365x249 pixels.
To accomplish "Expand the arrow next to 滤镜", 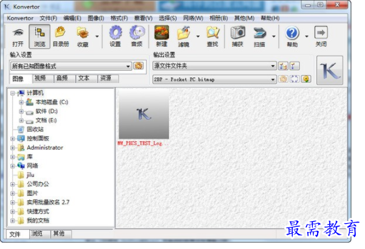I will (198, 36).
